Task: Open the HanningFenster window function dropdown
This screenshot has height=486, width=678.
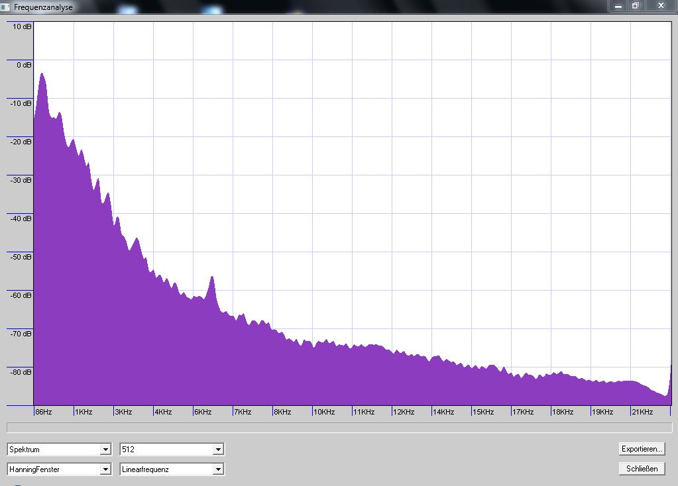Action: point(59,469)
